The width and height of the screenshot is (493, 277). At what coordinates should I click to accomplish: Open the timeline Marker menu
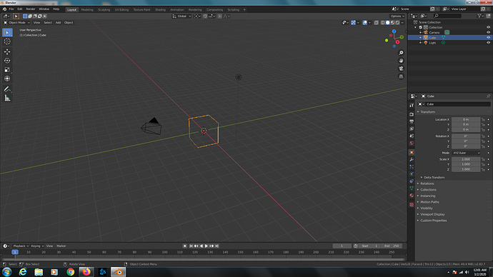click(x=61, y=246)
